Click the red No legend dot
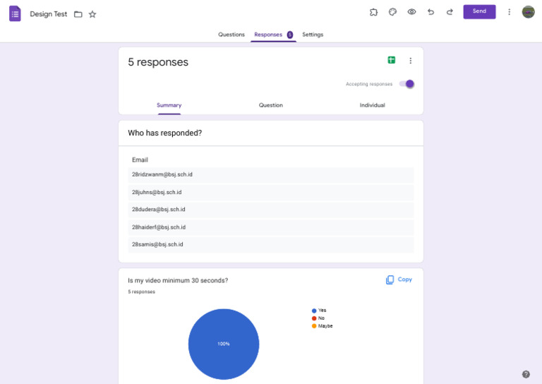542x384 pixels. click(x=314, y=318)
